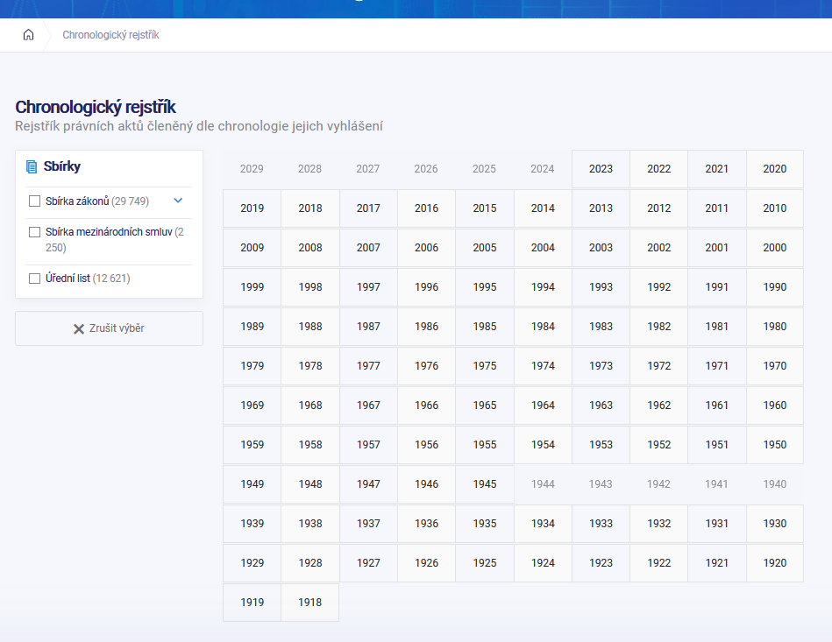
Task: Expand the Sbírka zákonů chevron
Action: [x=178, y=201]
